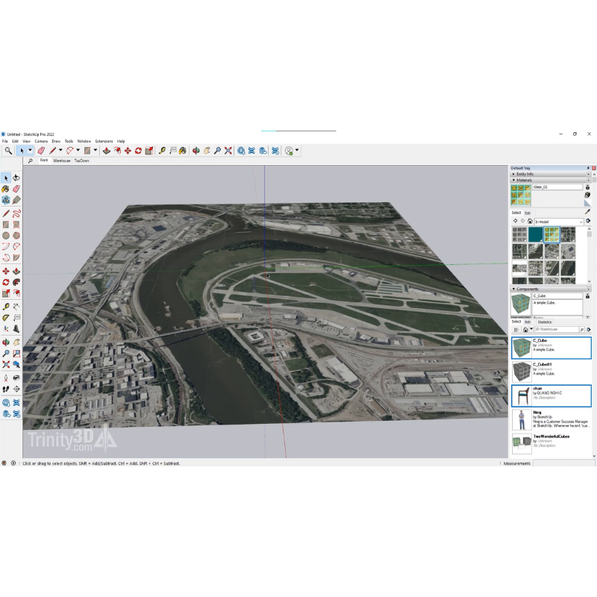Select the chair component in list
This screenshot has height=597, width=597.
[551, 395]
